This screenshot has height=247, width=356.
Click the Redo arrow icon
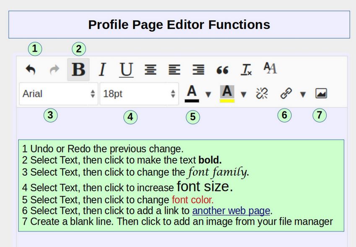click(x=55, y=70)
